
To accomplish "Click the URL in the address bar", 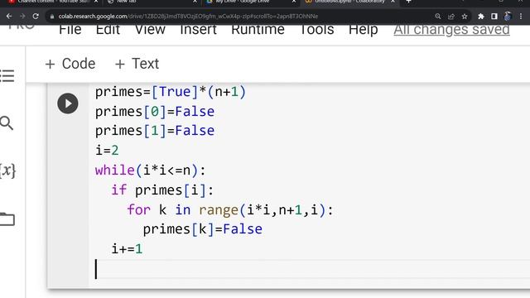I will click(x=188, y=17).
